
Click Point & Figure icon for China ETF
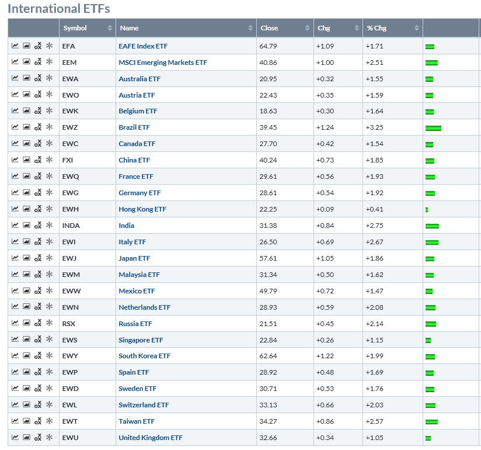point(38,160)
